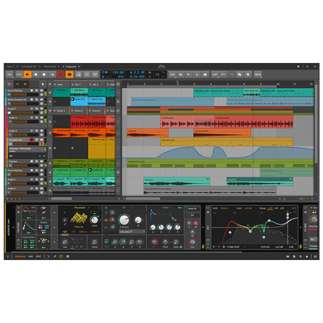Select the 'Integrated' project tab
The width and height of the screenshot is (323, 323).
[x=71, y=66]
